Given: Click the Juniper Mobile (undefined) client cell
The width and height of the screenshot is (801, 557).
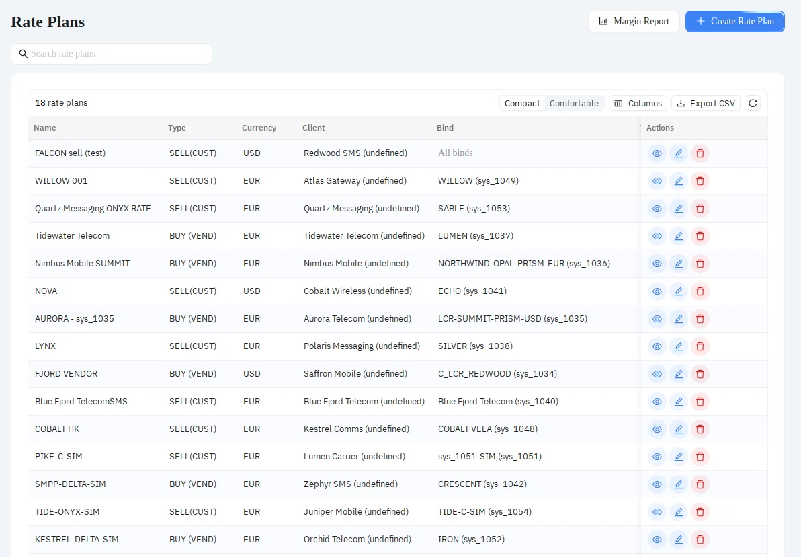Looking at the screenshot, I should (356, 513).
